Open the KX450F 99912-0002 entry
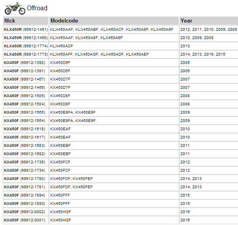Viewport: 238px width, 225px height. [24, 212]
